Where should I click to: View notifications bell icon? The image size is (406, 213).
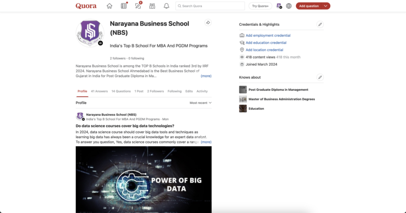click(x=167, y=6)
